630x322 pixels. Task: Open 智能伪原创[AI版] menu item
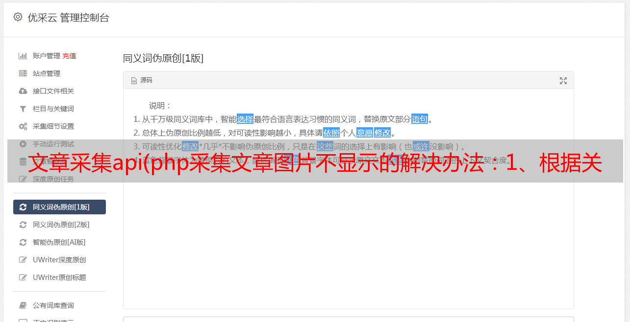click(x=59, y=242)
